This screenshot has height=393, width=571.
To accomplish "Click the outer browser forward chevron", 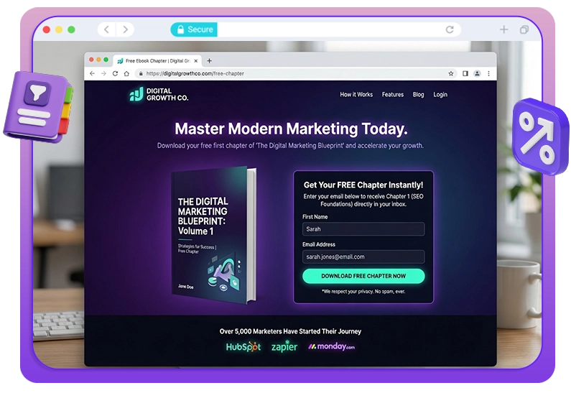I will click(x=125, y=29).
